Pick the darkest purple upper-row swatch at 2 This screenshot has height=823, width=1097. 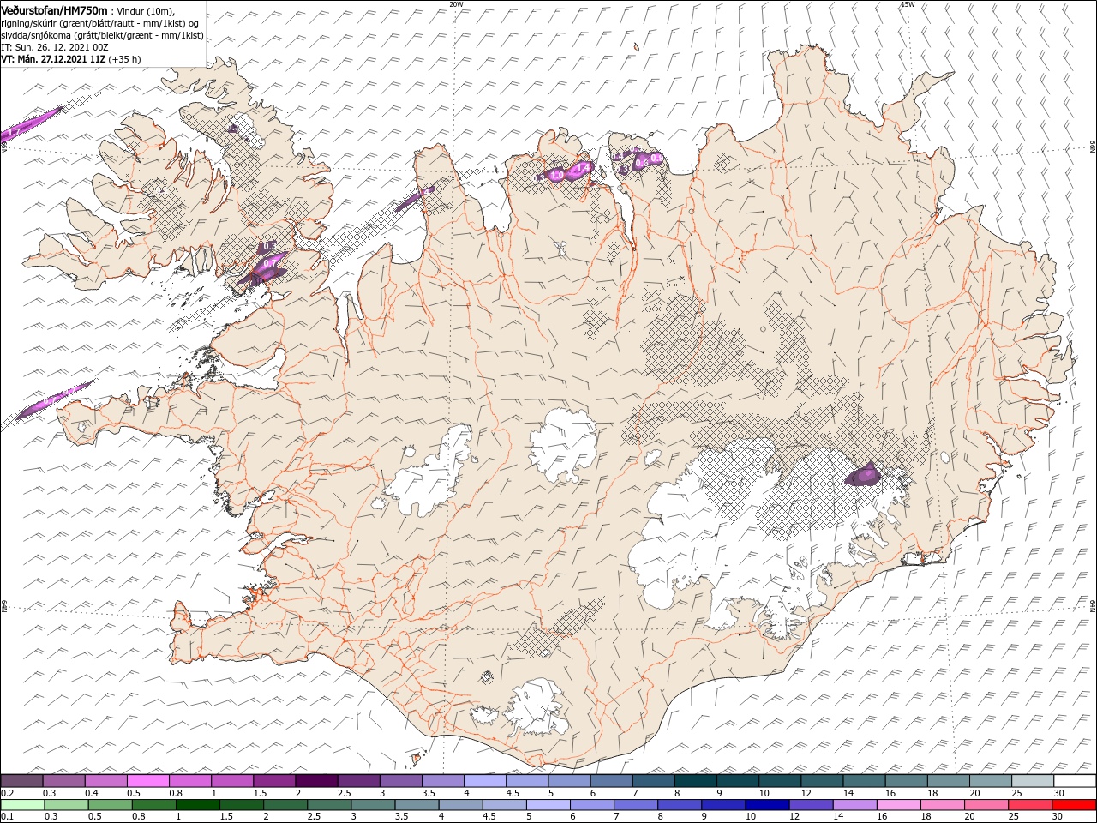coord(316,780)
